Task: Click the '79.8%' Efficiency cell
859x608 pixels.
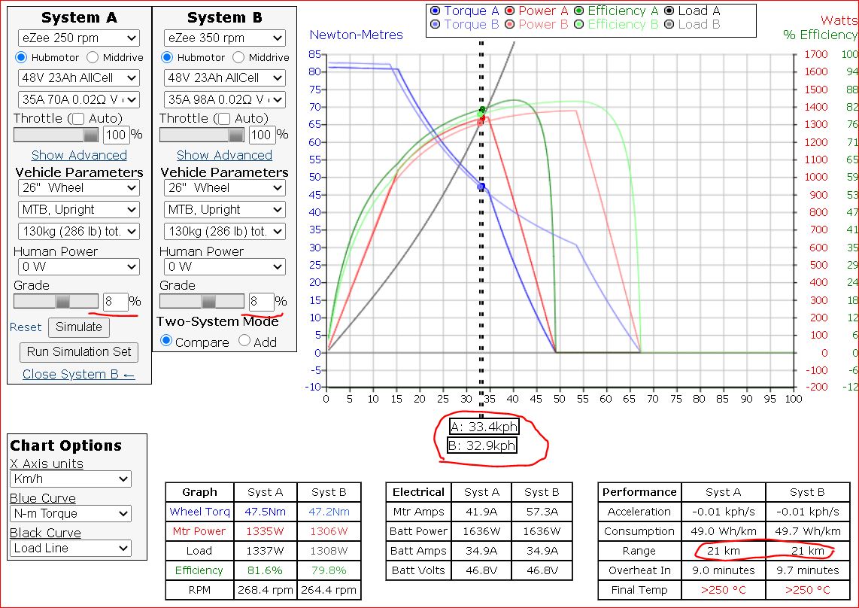Action: pyautogui.click(x=329, y=570)
